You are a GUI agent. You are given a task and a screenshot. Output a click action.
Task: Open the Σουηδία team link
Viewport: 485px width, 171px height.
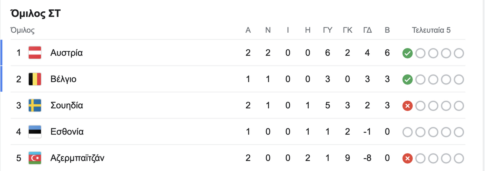67,106
